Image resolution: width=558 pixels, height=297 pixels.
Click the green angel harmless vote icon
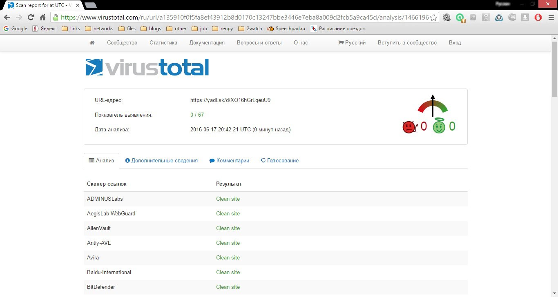(x=439, y=126)
